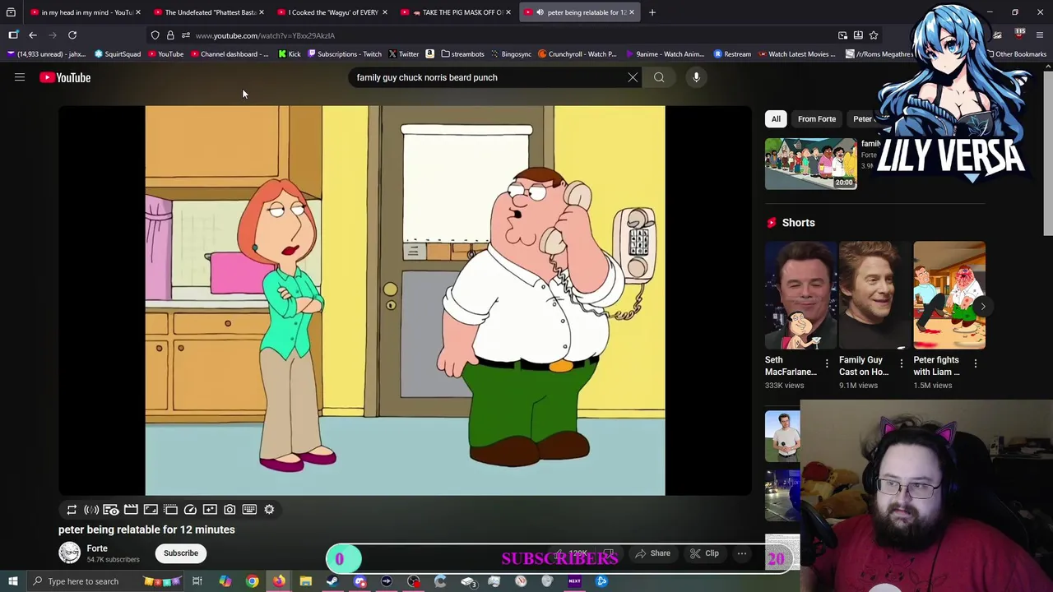The width and height of the screenshot is (1053, 592).
Task: Open a new browser tab
Action: click(x=652, y=12)
